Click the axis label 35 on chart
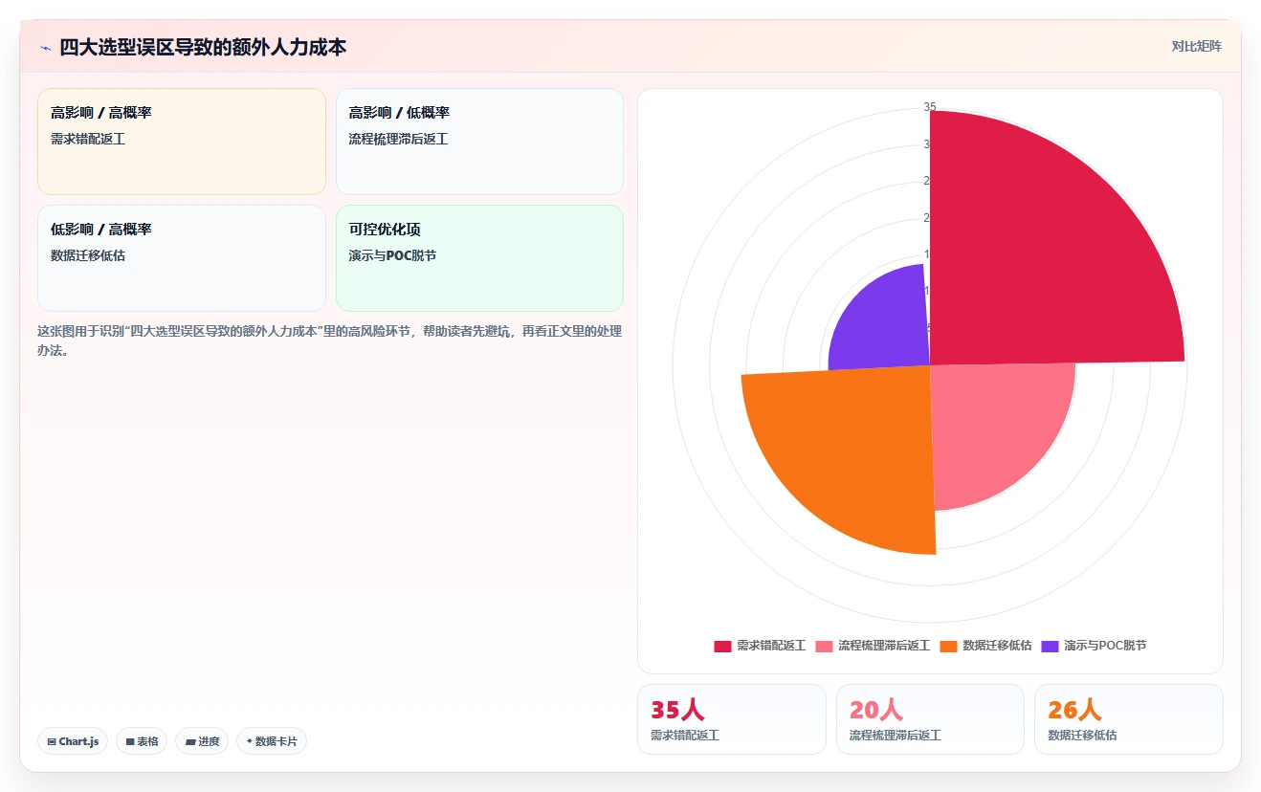 [930, 107]
